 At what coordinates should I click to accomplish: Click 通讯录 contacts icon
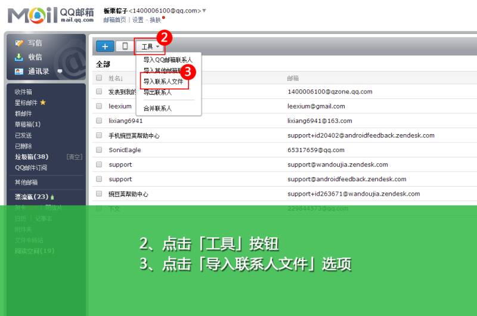(x=19, y=72)
